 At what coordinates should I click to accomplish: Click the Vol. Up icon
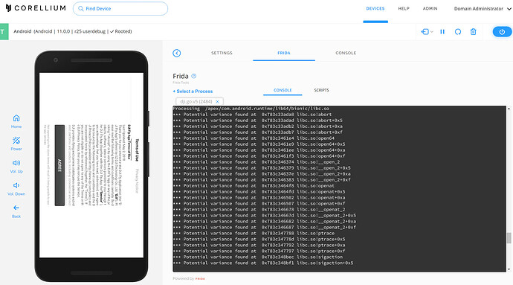tap(16, 163)
